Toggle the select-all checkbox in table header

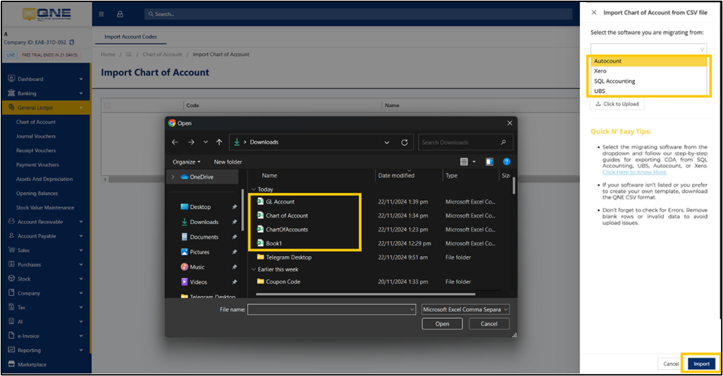pos(107,105)
